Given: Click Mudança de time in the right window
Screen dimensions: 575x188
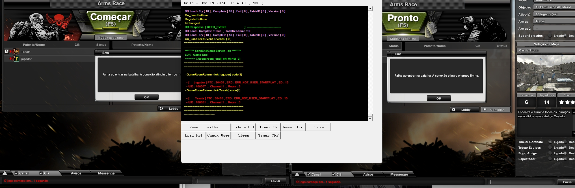Looking at the screenshot, I should pos(403,39).
